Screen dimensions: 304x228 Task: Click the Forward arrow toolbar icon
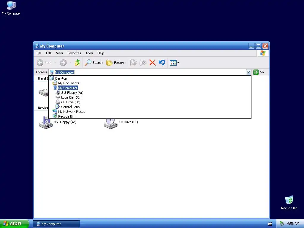pos(63,63)
